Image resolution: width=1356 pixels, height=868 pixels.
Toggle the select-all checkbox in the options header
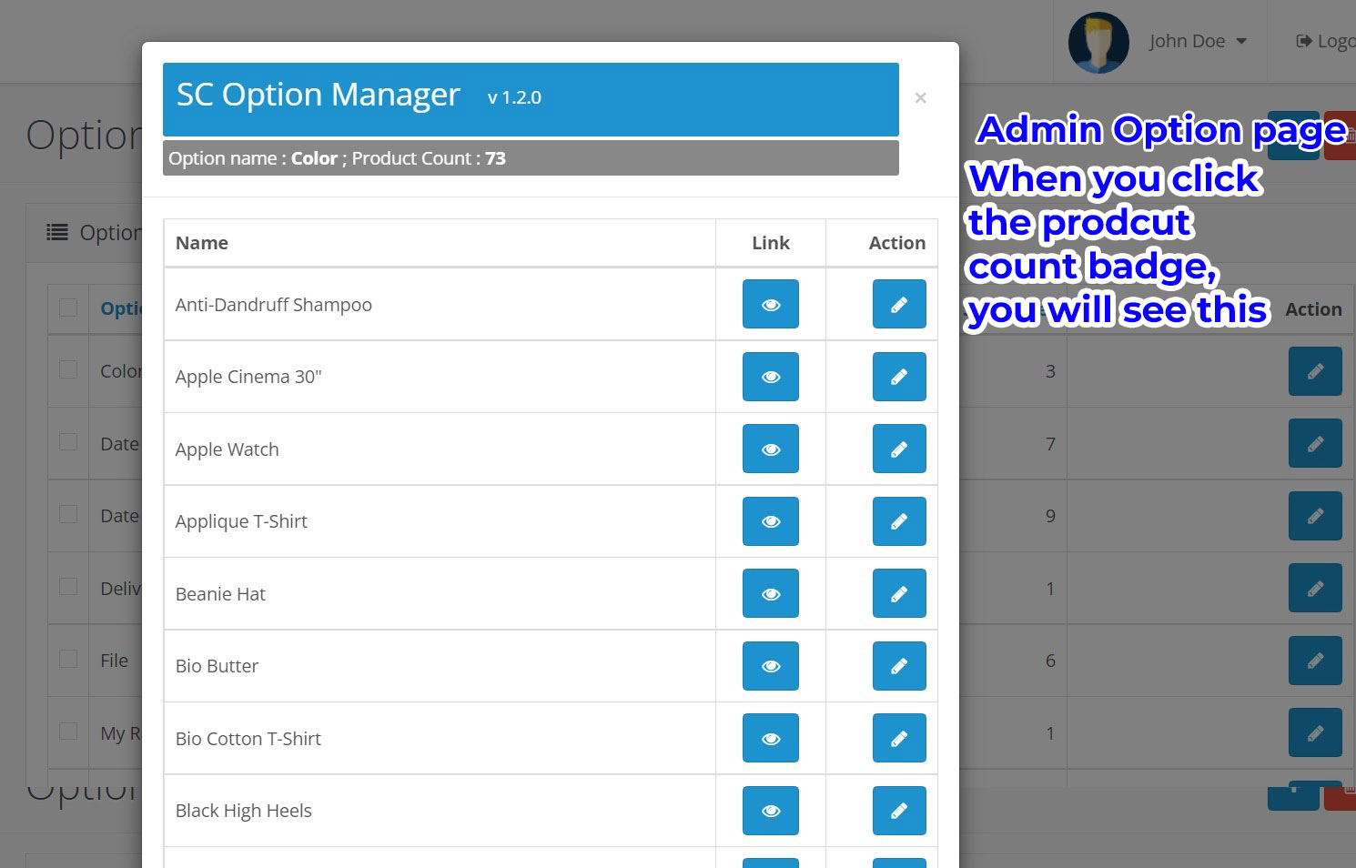pyautogui.click(x=68, y=308)
